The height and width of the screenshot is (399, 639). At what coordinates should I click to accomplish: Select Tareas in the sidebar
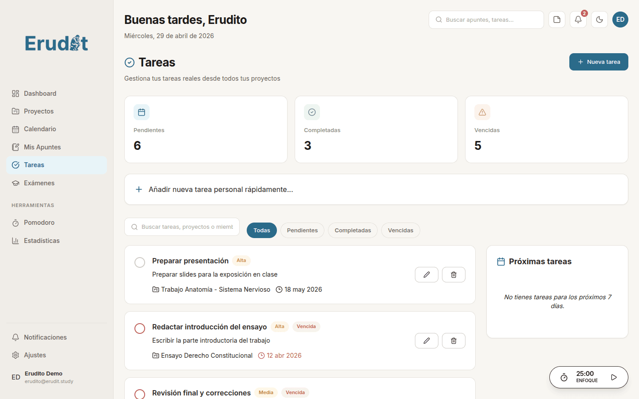click(x=56, y=165)
